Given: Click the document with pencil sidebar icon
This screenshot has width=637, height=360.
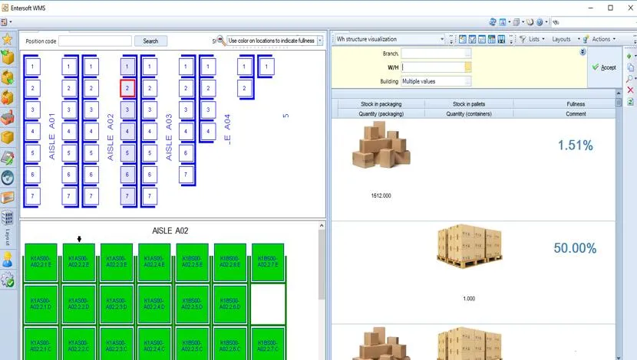Looking at the screenshot, I should (x=8, y=158).
